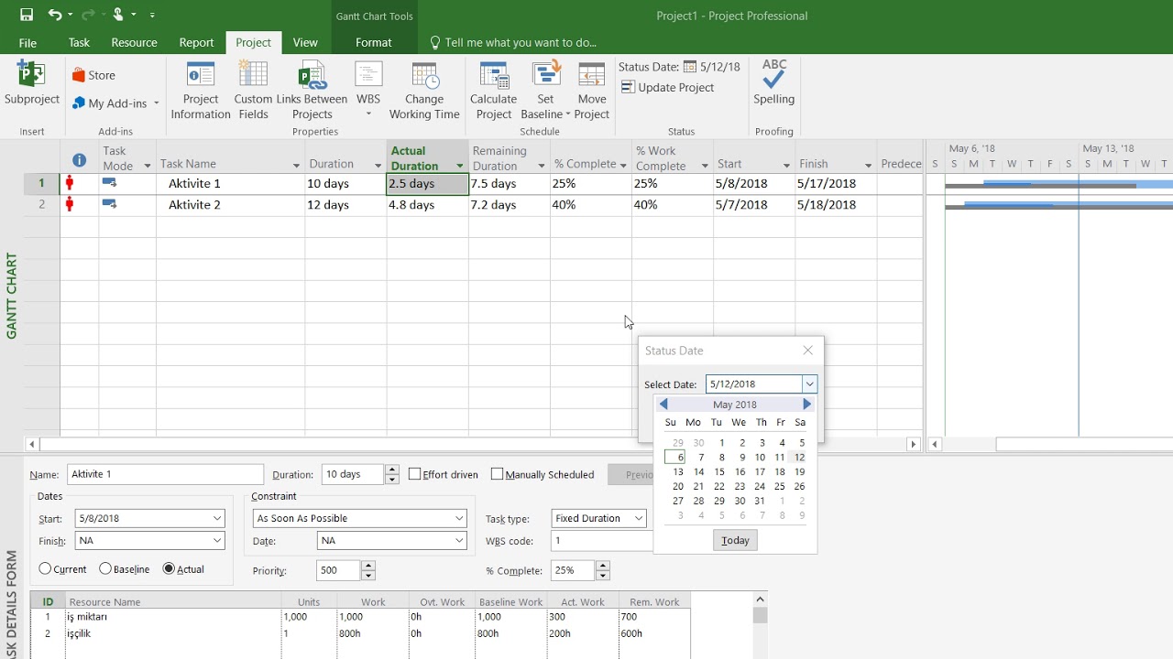Click the Save icon in title bar

[x=27, y=15]
